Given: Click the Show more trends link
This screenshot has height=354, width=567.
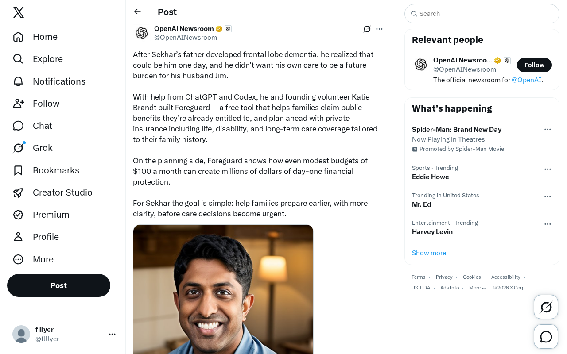Looking at the screenshot, I should pyautogui.click(x=429, y=253).
